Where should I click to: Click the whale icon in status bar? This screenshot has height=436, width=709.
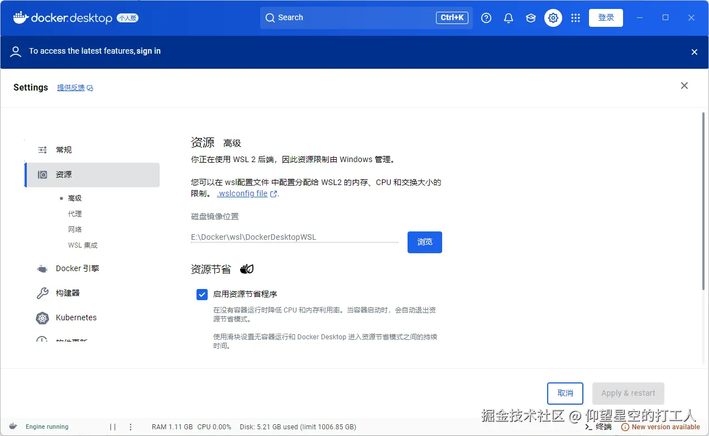coord(13,426)
